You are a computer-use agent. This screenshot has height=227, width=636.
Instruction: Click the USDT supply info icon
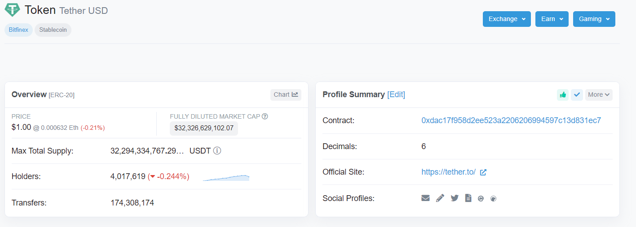[x=217, y=150]
